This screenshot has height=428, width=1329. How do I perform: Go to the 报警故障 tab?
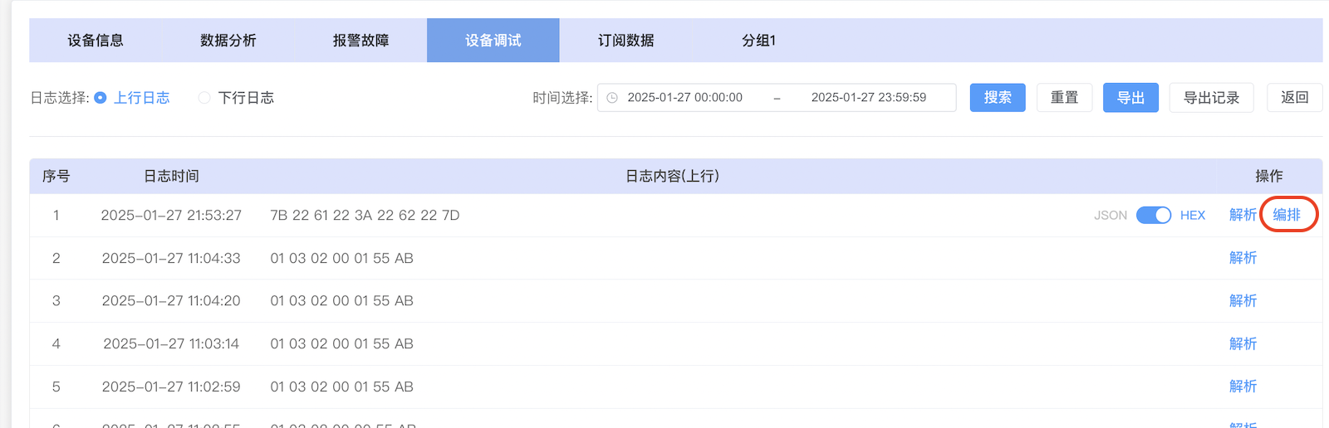coord(361,41)
